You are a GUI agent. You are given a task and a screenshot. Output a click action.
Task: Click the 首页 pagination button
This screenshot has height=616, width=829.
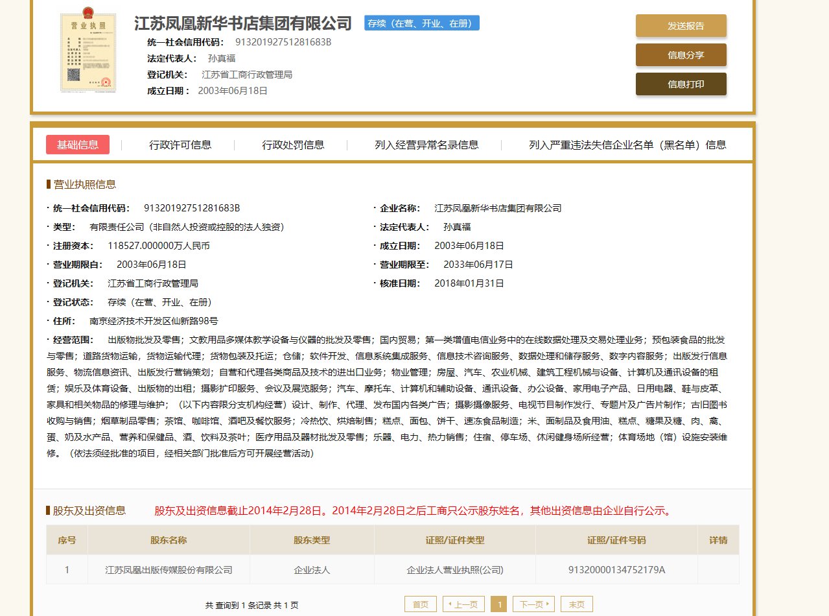[x=420, y=604]
